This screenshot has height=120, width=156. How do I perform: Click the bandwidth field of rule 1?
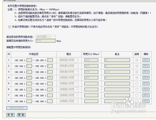coord(91,60)
